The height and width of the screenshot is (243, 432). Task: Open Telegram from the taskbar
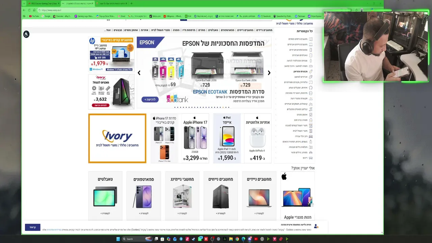point(181,239)
